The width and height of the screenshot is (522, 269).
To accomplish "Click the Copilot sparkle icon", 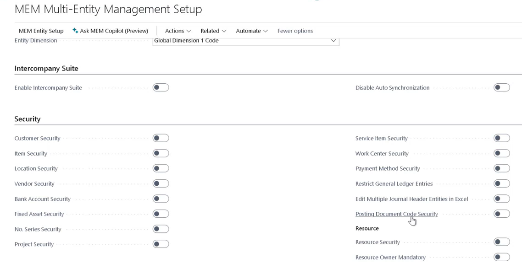I will pos(75,31).
